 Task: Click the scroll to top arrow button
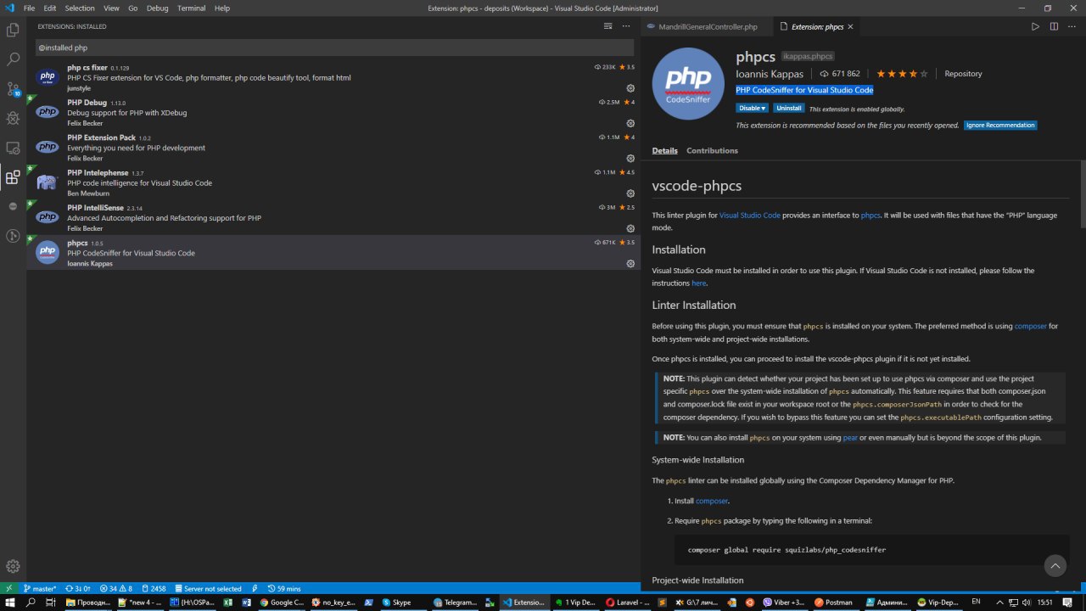1055,565
